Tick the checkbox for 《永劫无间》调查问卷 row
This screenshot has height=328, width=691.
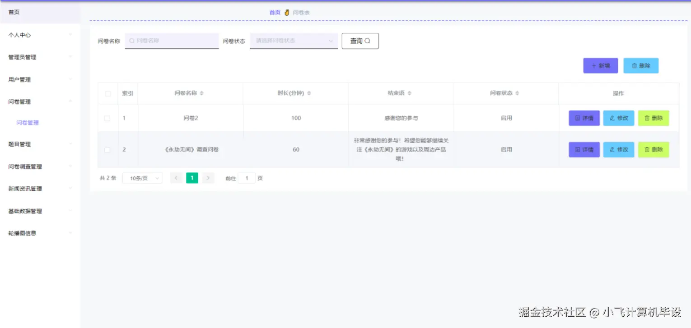click(107, 150)
